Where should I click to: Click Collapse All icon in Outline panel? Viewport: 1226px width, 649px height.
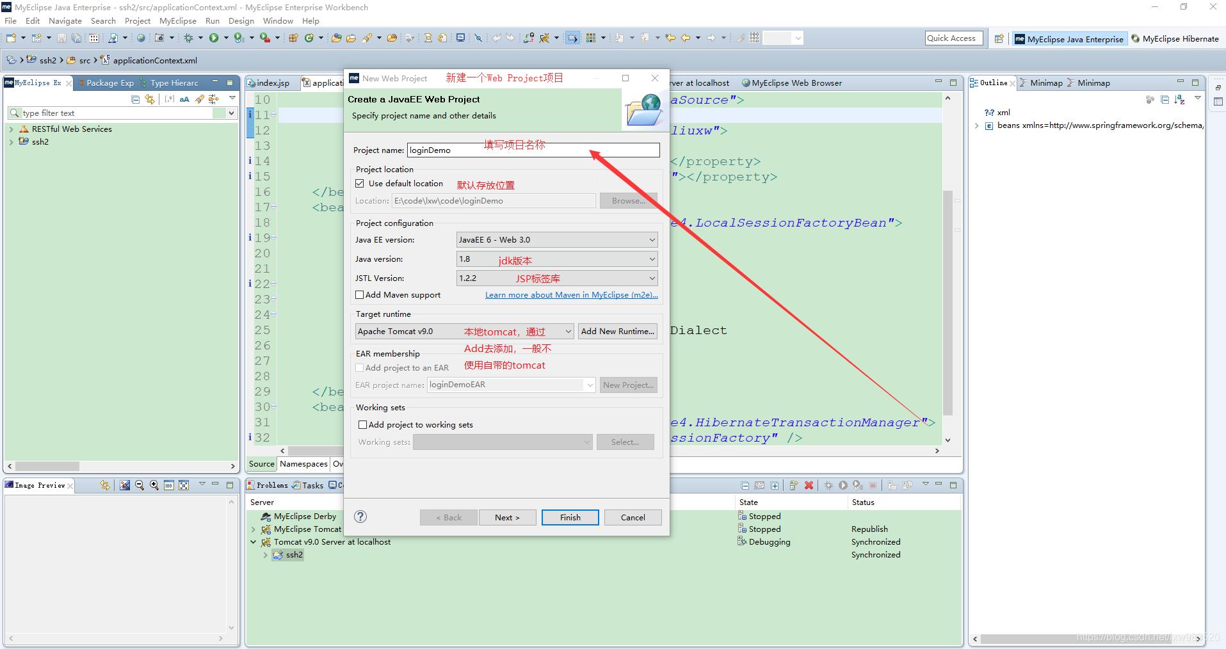[1165, 99]
